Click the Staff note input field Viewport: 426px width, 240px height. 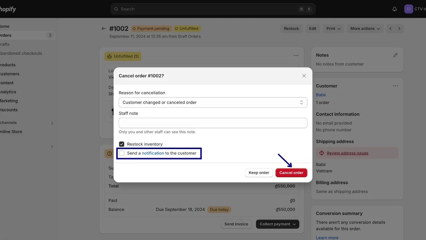point(213,123)
